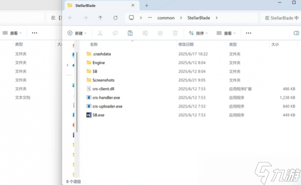Click the date 2025/6/17 18:22
This screenshot has height=185, width=301.
(x=193, y=54)
